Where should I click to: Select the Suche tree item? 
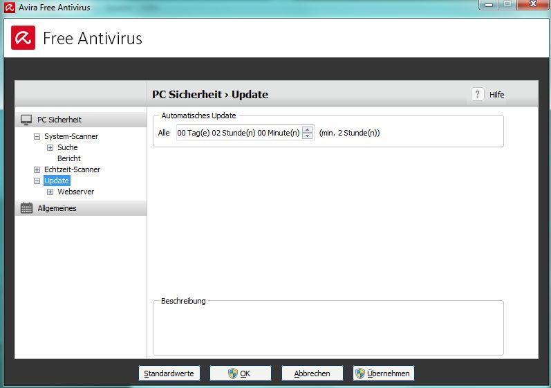click(68, 147)
